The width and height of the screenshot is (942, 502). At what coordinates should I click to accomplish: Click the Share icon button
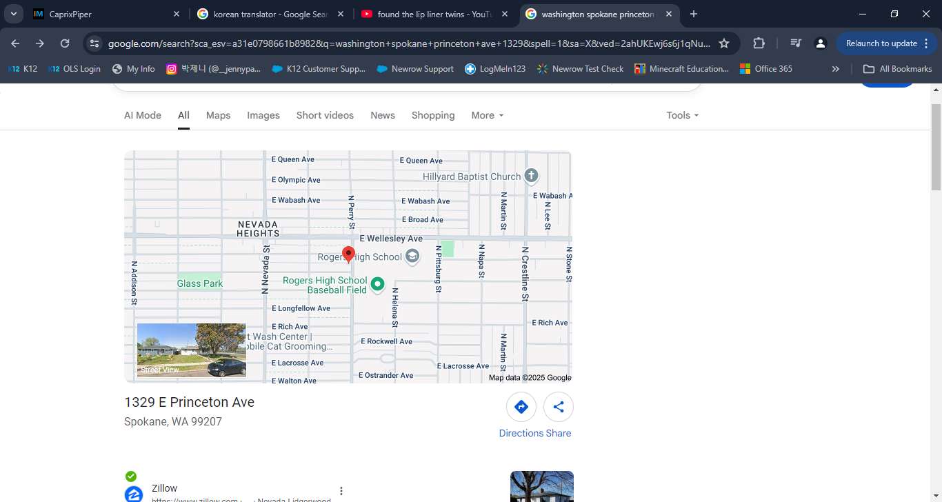click(x=559, y=407)
